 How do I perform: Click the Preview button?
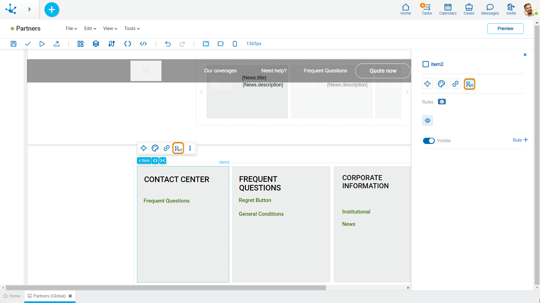tap(505, 29)
